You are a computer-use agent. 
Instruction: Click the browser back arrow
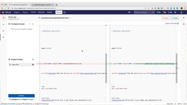[2, 8]
